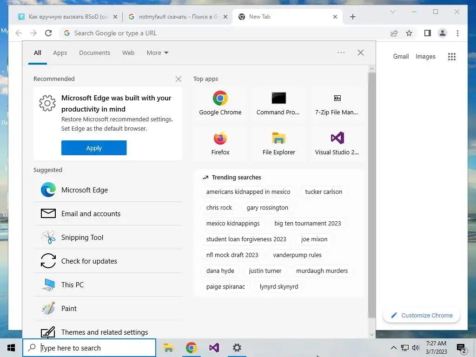Search trending topic tucker carlson
Viewport: 476px width, 357px height.
(x=324, y=192)
